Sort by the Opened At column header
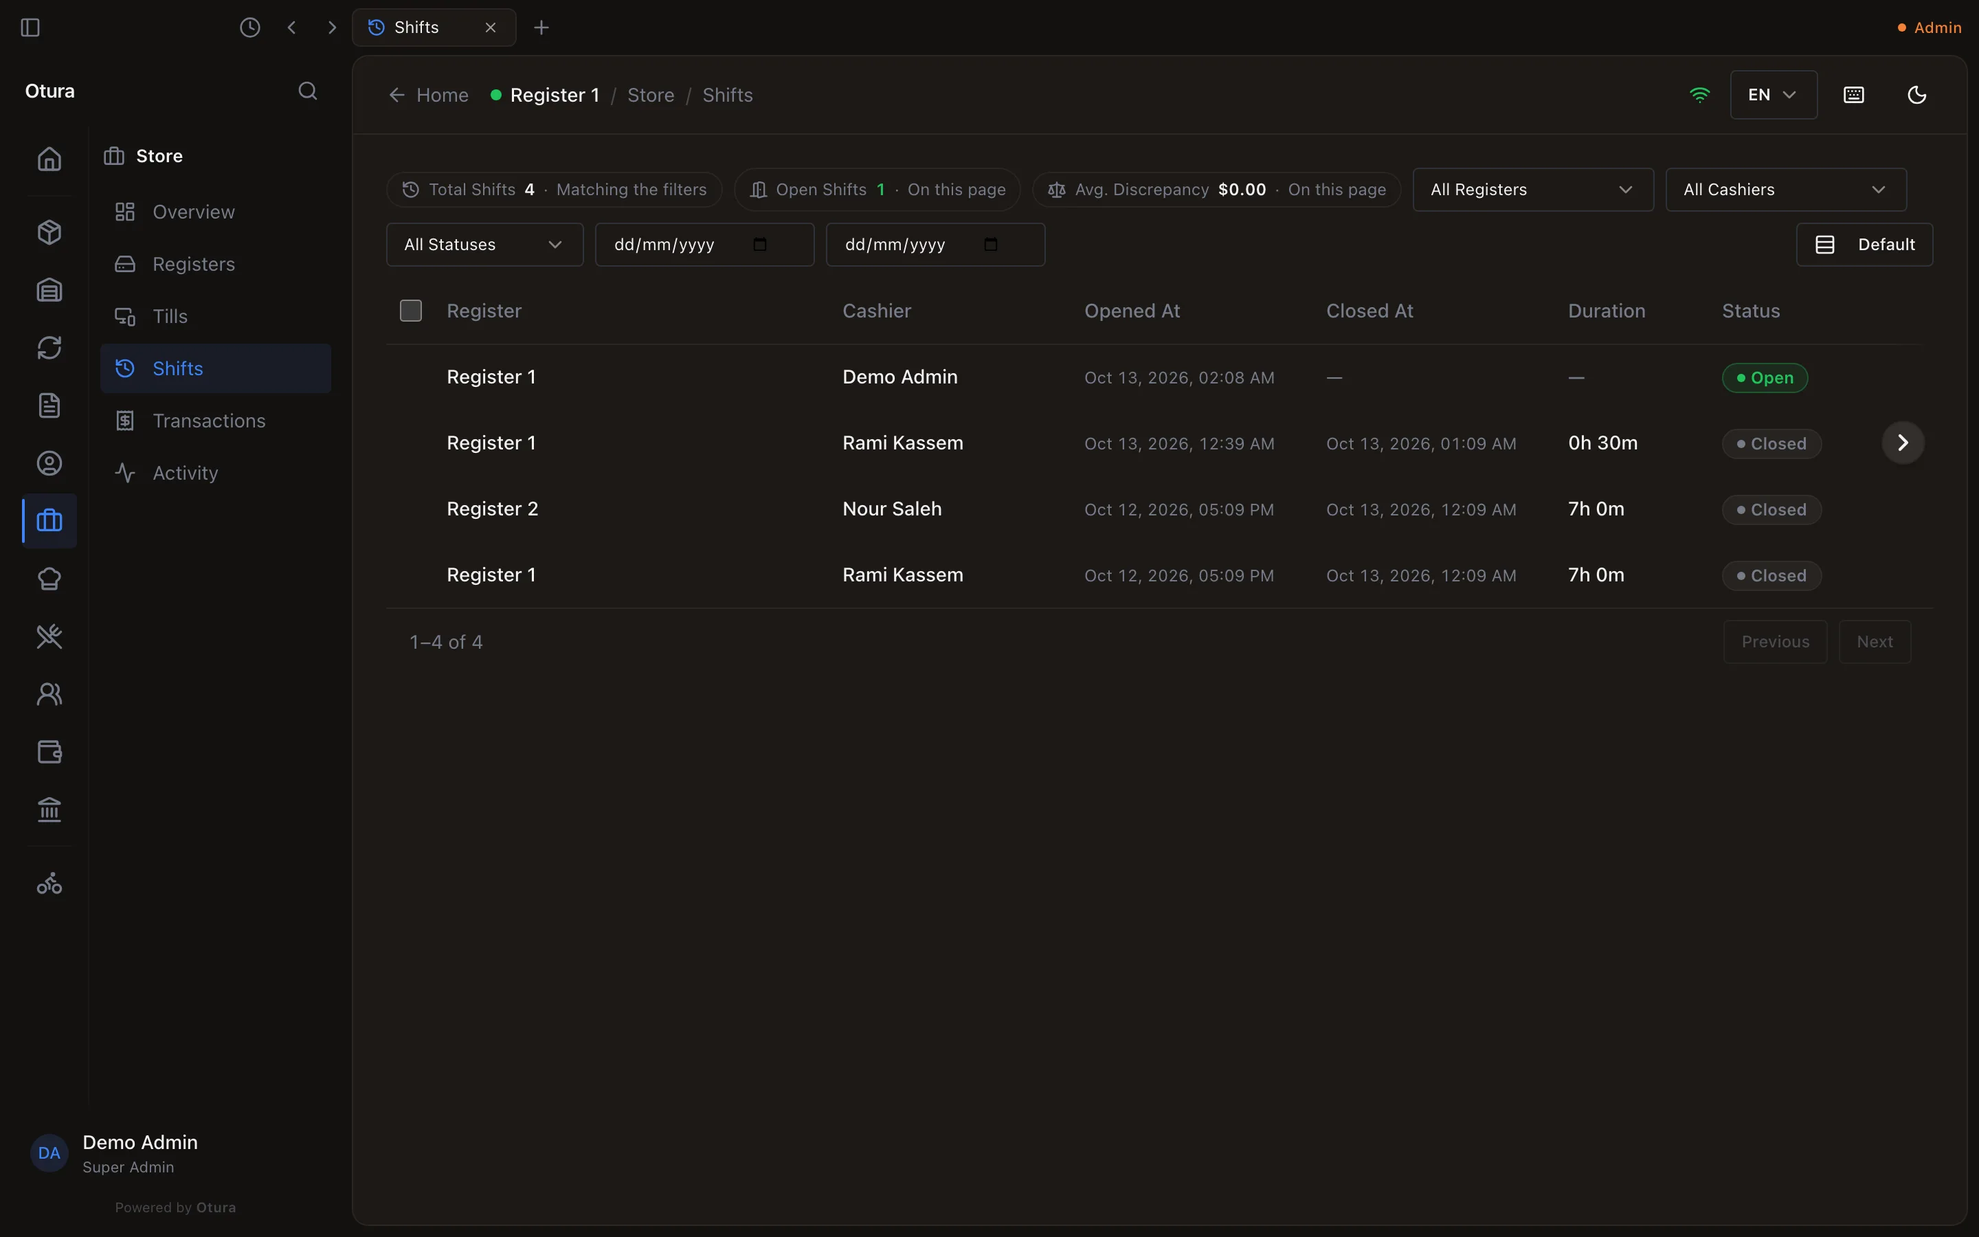Image resolution: width=1979 pixels, height=1237 pixels. [x=1132, y=311]
